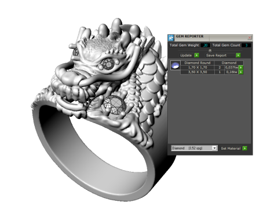This screenshot has height=209, width=278.
Task: Click the 0,16tw weight cell
Action: click(x=232, y=72)
